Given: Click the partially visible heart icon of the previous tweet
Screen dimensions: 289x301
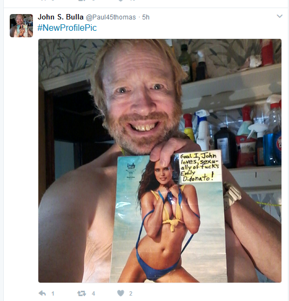Looking at the screenshot, I should pyautogui.click(x=120, y=1).
